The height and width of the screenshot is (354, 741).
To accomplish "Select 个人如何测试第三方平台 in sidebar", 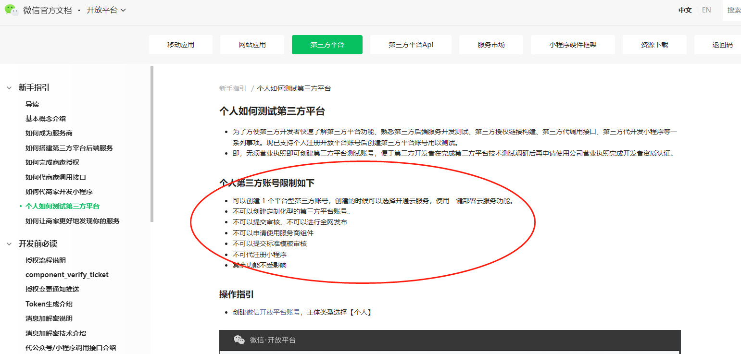I will pyautogui.click(x=63, y=206).
